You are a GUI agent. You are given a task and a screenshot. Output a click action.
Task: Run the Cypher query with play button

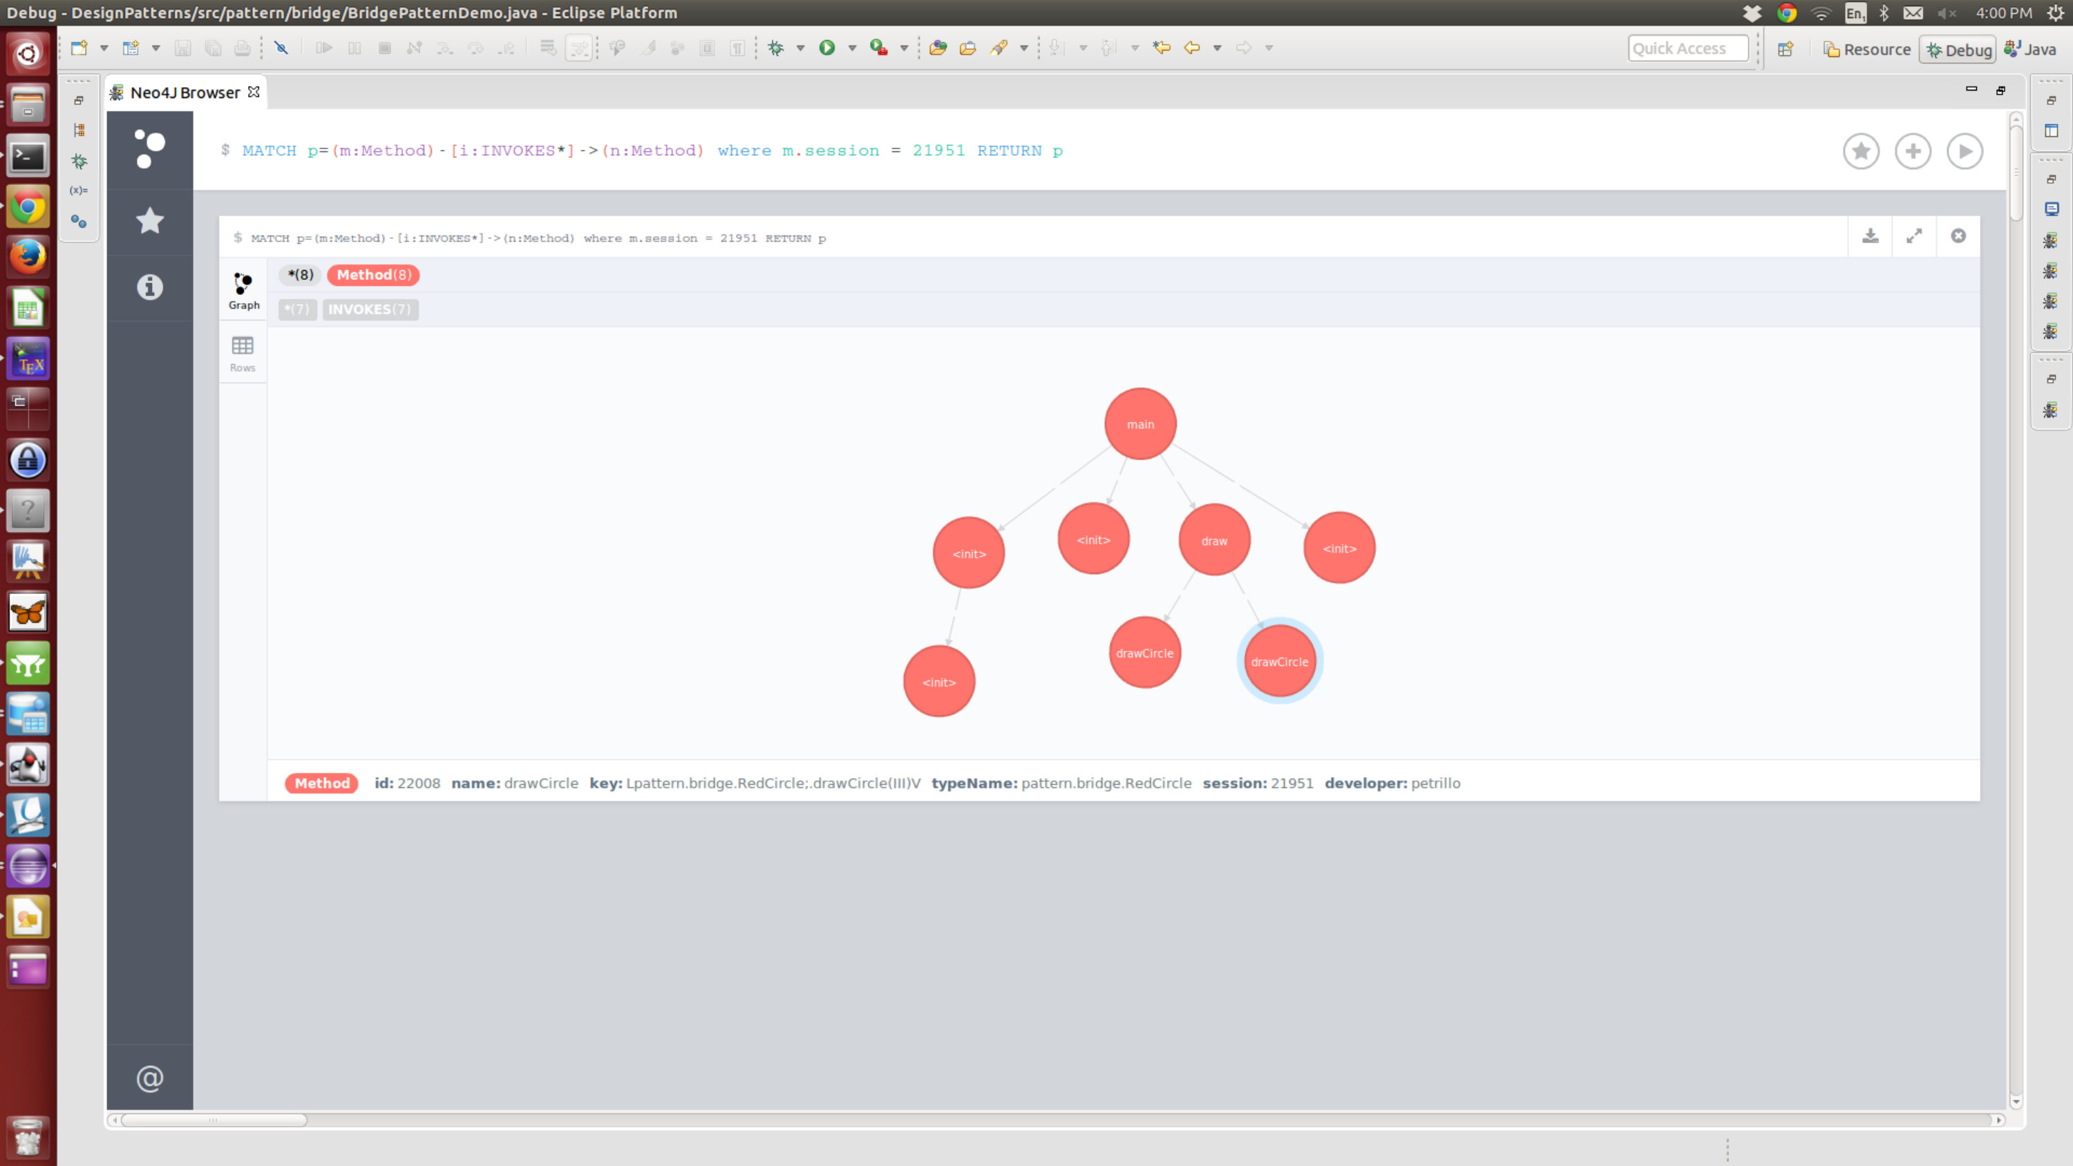click(x=1965, y=151)
